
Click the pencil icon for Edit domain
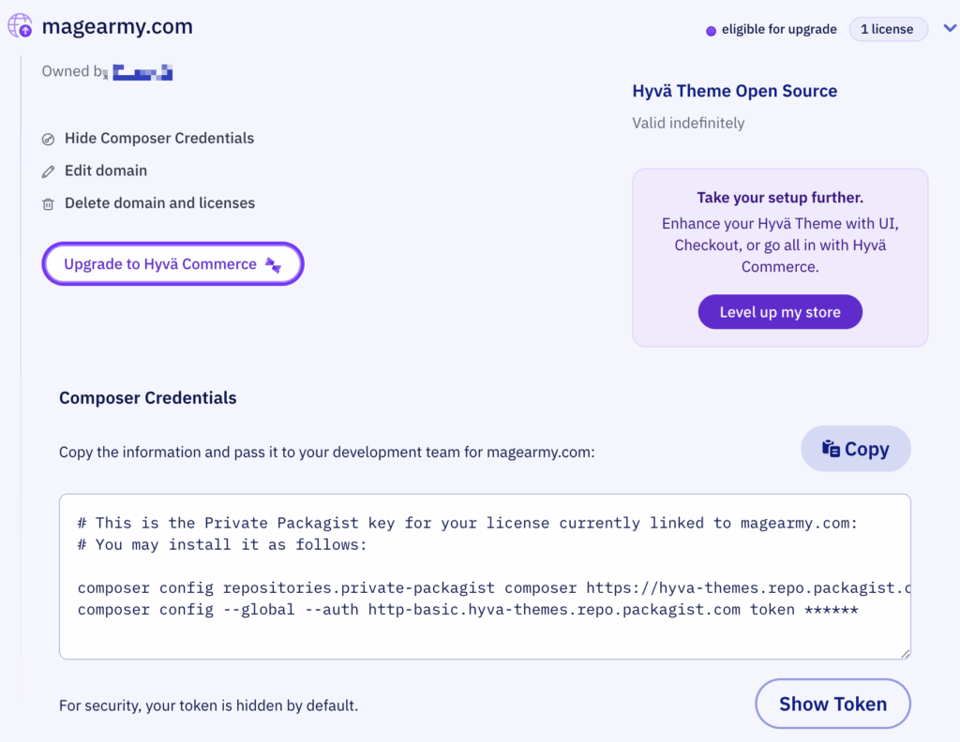coord(48,171)
